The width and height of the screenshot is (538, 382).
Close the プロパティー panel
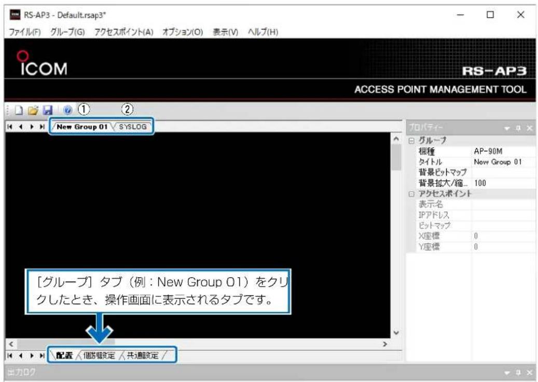point(529,128)
